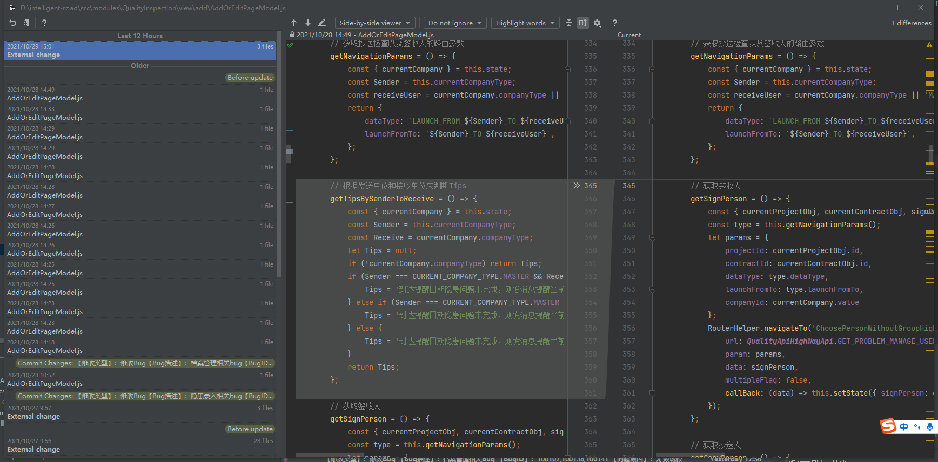
Task: Select history revision 2021/10/28 14:49
Action: click(x=140, y=94)
